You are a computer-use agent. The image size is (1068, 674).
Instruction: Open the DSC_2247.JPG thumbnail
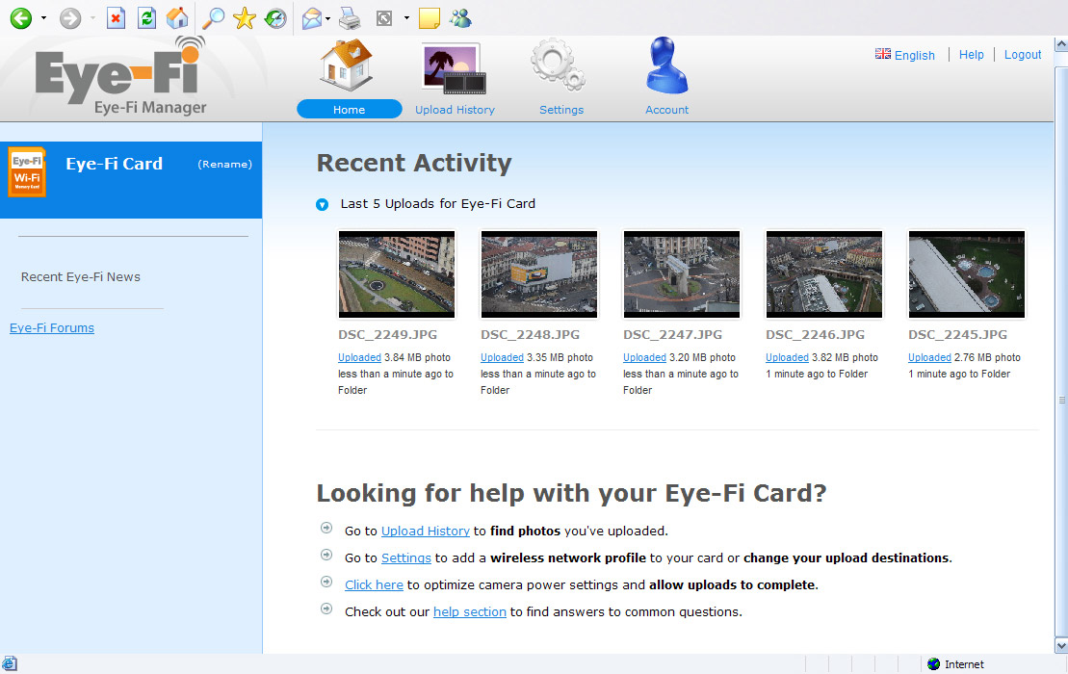tap(681, 274)
